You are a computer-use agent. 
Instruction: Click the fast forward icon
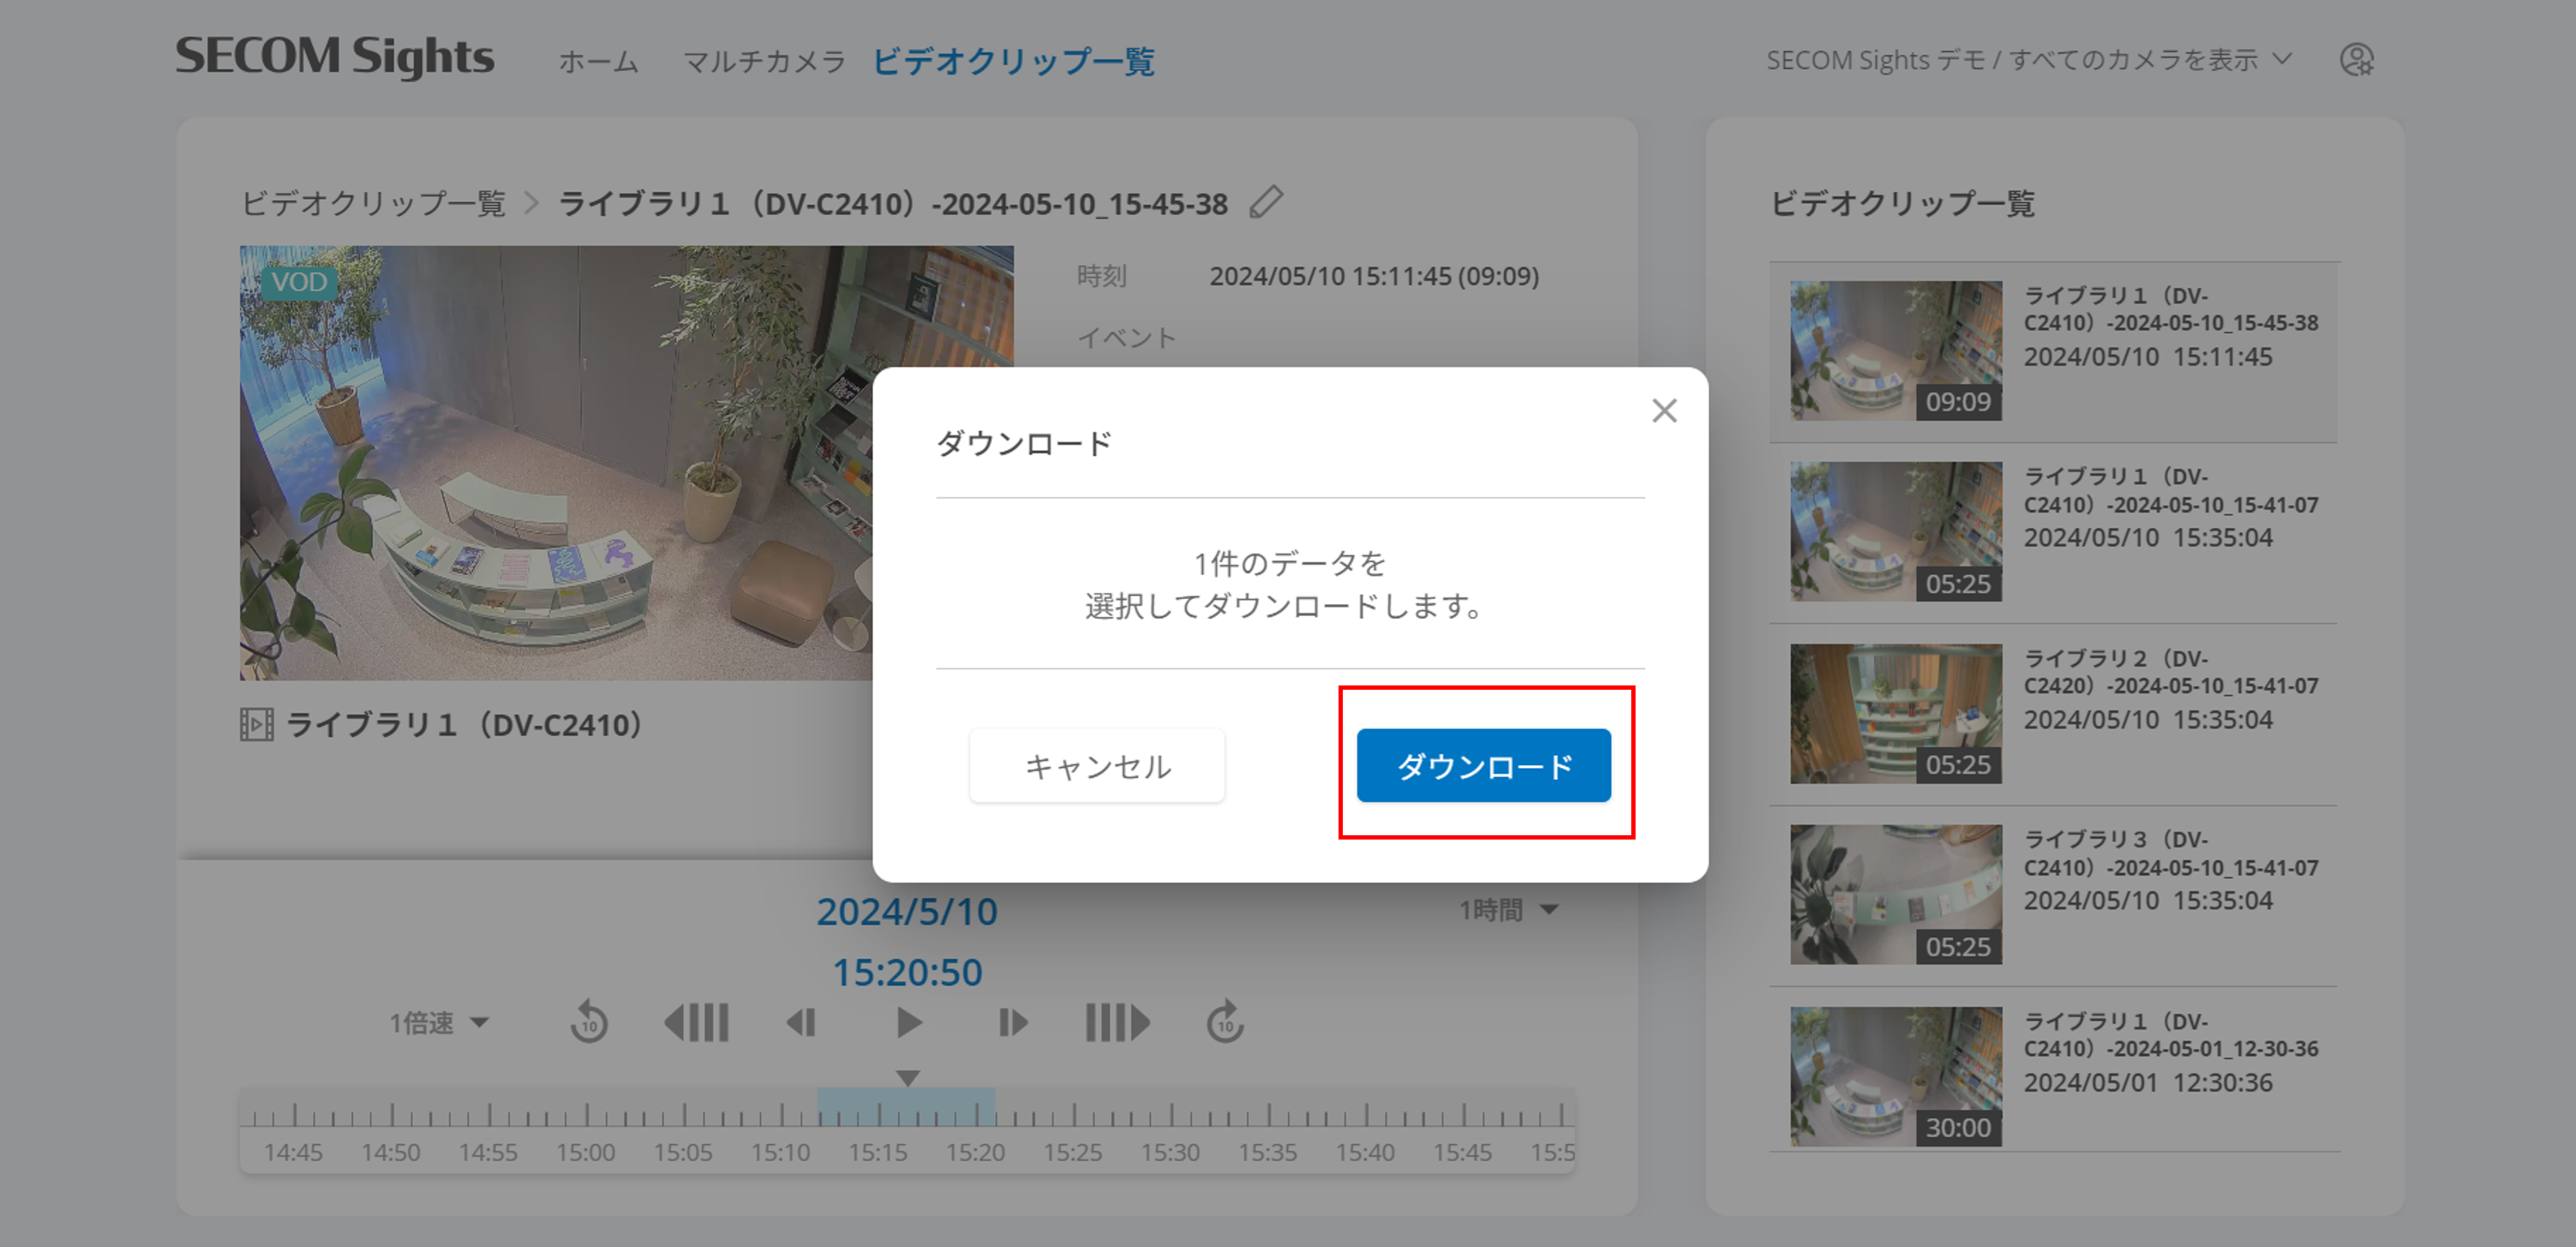pos(1118,1022)
